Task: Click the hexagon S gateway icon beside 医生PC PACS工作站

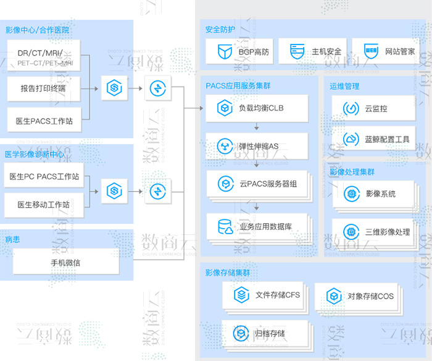Action: (x=114, y=191)
